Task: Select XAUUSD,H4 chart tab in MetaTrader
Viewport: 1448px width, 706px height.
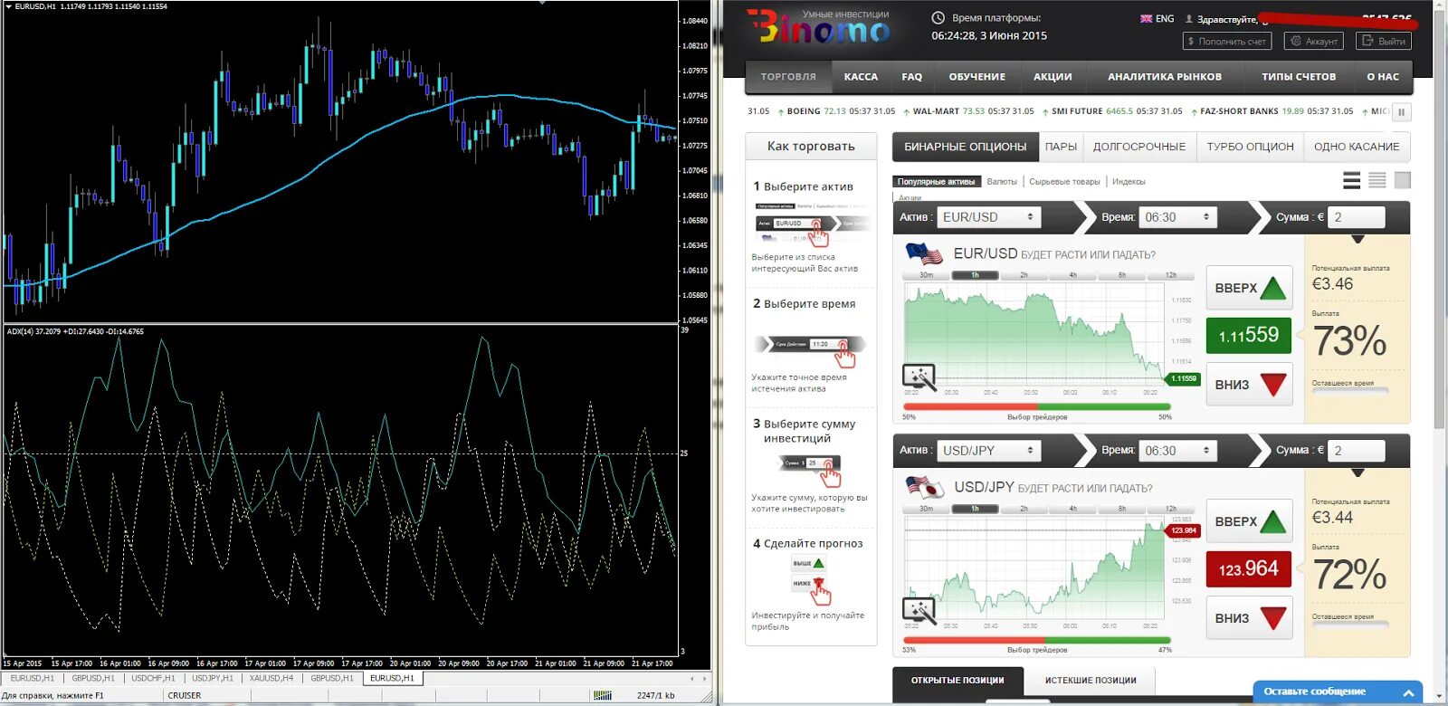Action: click(271, 678)
